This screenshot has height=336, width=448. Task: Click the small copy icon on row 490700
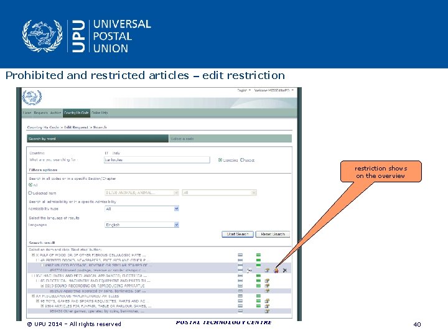(249, 270)
